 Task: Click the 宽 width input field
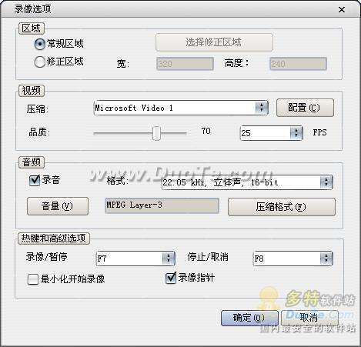[x=185, y=64]
